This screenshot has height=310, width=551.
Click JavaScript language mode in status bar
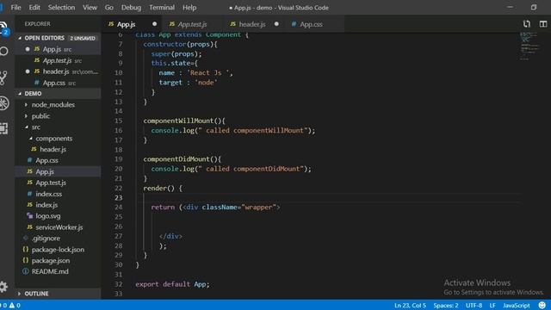coord(517,306)
